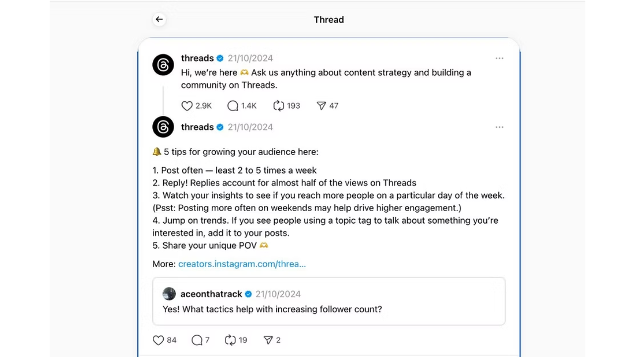The image size is (635, 357).
Task: Share the 5 tips post
Action: point(268,340)
